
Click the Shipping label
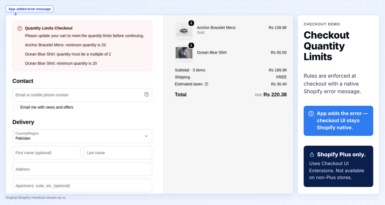coord(182,77)
